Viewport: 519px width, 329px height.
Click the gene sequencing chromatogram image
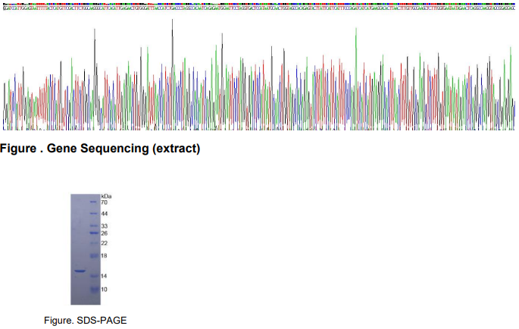pos(259,66)
